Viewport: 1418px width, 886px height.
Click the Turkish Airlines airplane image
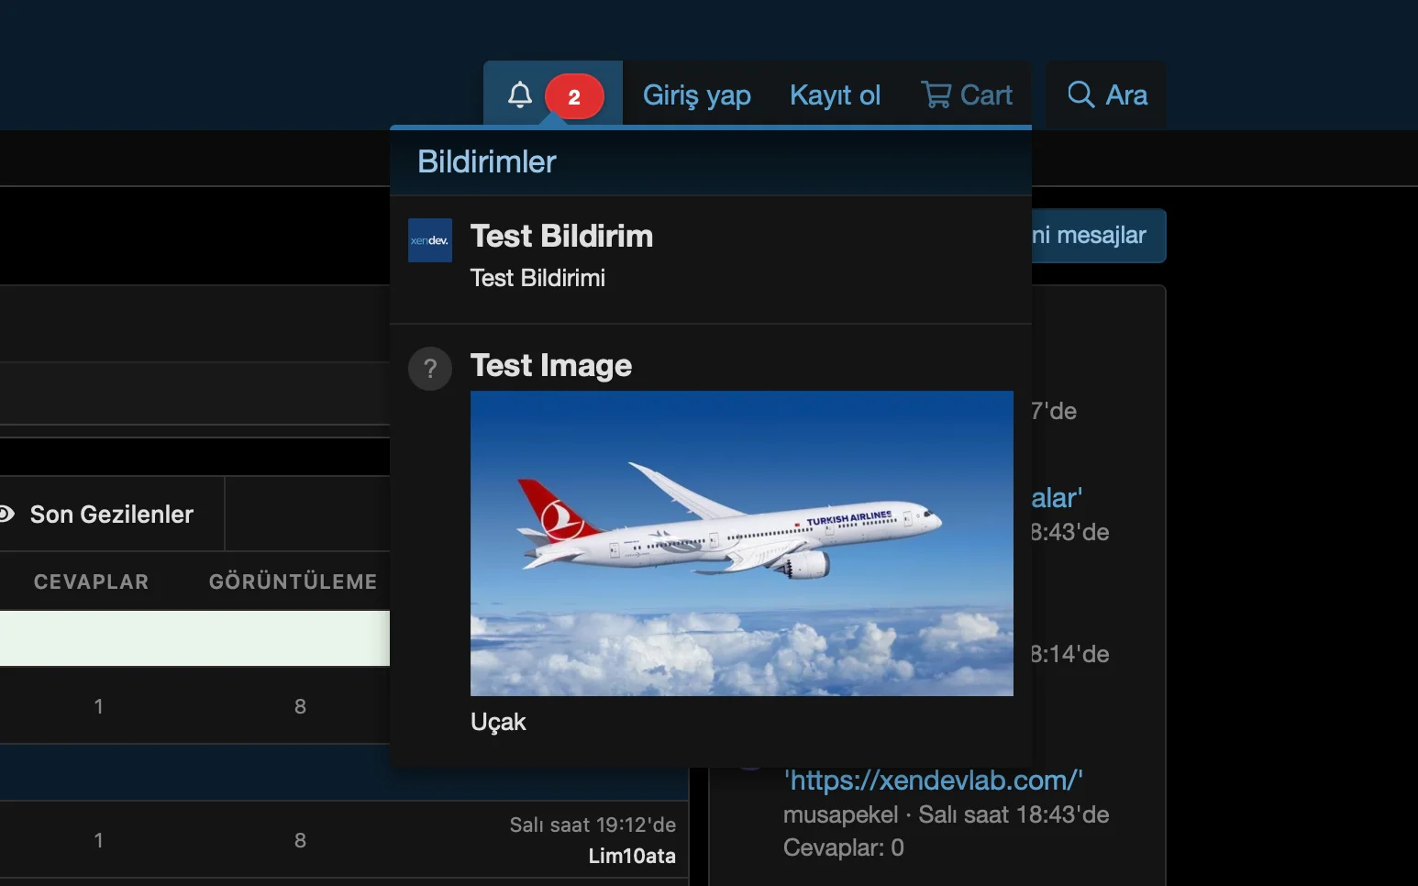pos(741,543)
